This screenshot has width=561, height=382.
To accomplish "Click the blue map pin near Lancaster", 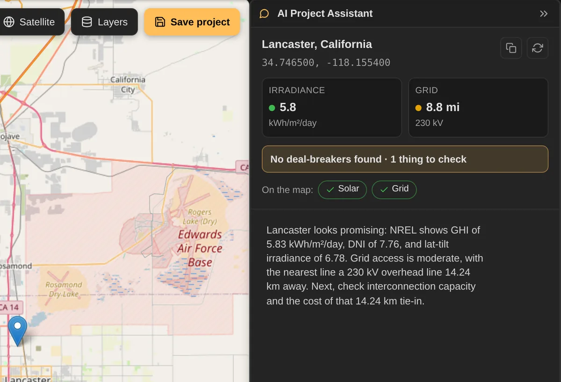I will (x=18, y=330).
